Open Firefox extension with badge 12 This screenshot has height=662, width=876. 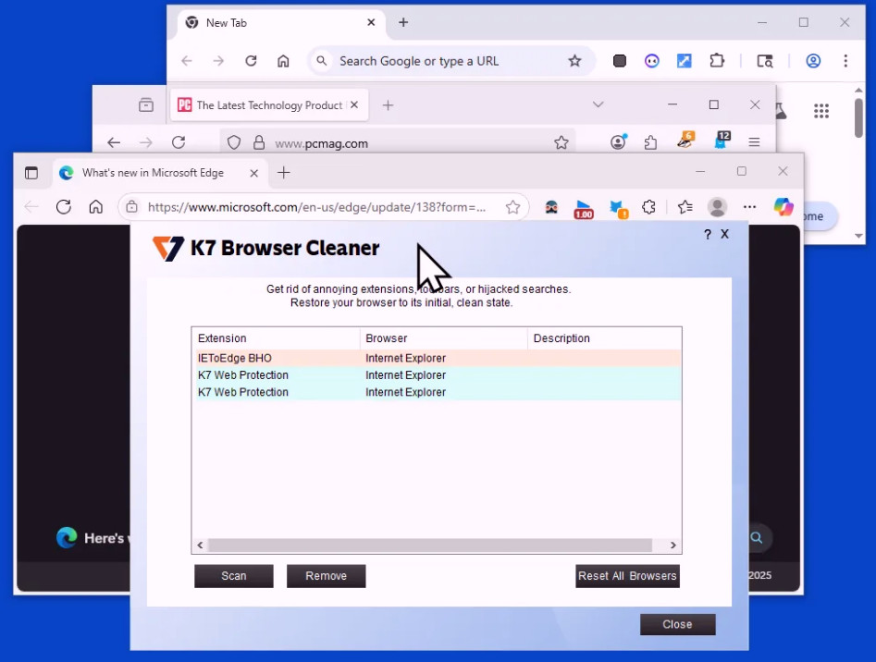(x=722, y=141)
